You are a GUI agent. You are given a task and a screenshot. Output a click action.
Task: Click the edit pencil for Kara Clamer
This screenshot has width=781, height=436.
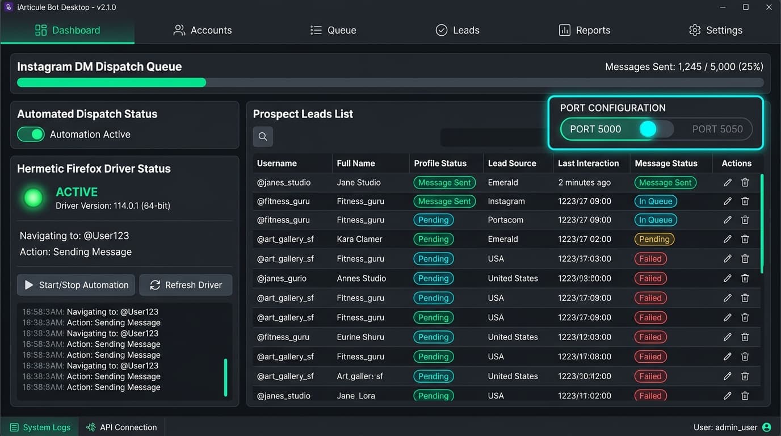(728, 239)
